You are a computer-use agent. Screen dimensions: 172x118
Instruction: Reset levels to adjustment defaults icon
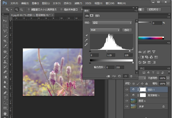[x=119, y=76]
